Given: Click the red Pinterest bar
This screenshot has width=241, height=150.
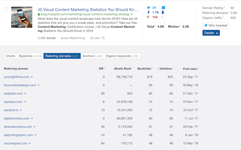Looking at the screenshot, I should coord(162,17).
